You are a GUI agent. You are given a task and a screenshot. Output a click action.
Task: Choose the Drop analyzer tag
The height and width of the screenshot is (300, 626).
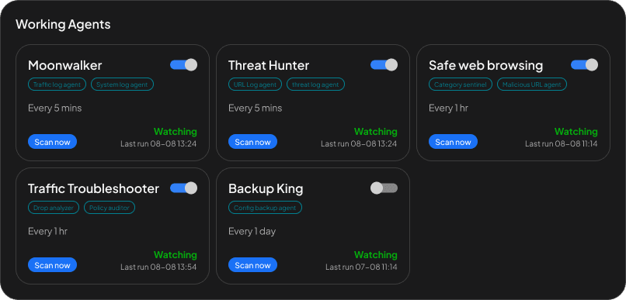54,208
